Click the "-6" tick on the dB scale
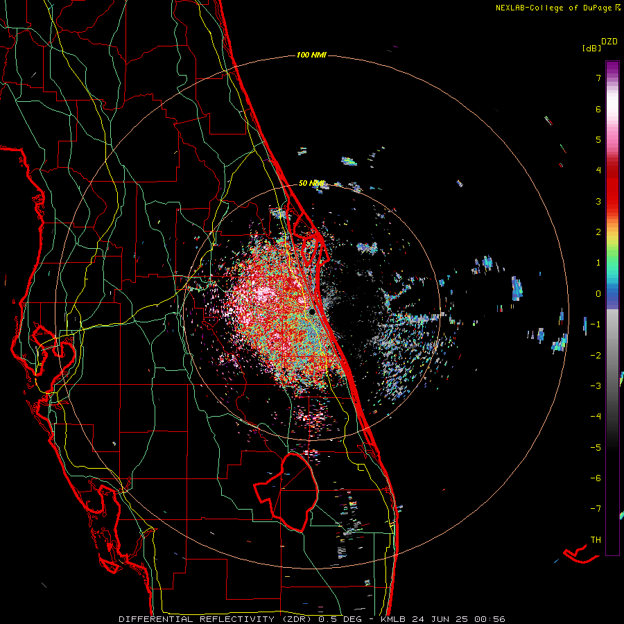This screenshot has width=624, height=624. (596, 478)
